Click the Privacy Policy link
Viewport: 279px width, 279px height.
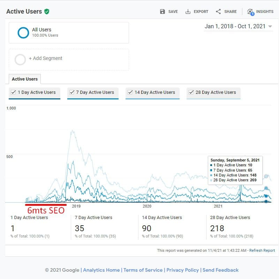click(182, 270)
